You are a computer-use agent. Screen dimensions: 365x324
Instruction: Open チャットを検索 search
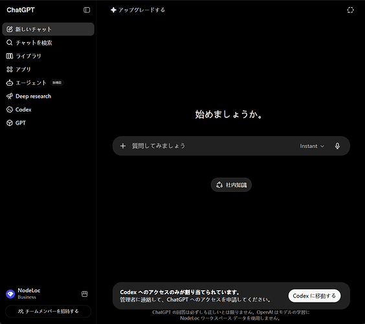click(48, 43)
